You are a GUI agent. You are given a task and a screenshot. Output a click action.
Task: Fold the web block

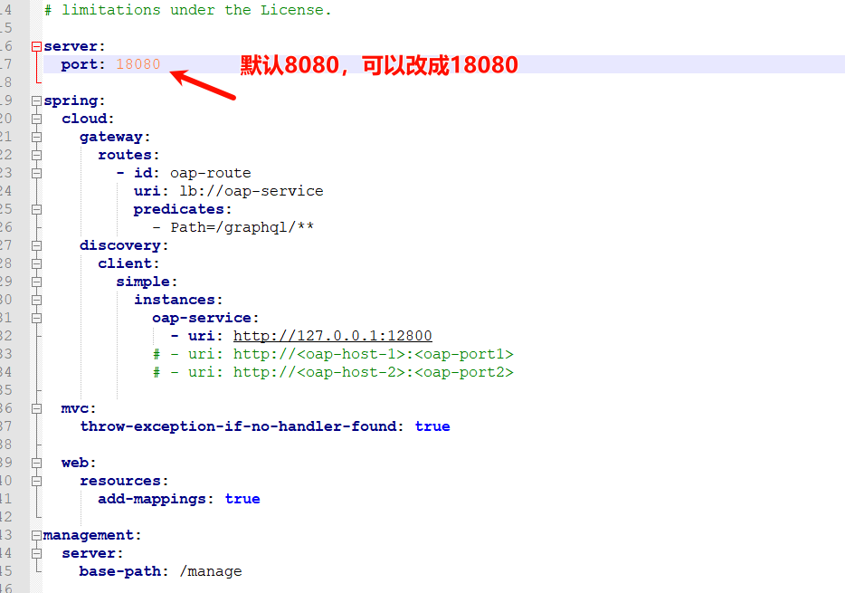coord(36,463)
